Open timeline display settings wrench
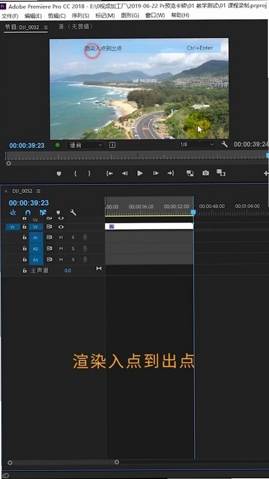 [73, 213]
